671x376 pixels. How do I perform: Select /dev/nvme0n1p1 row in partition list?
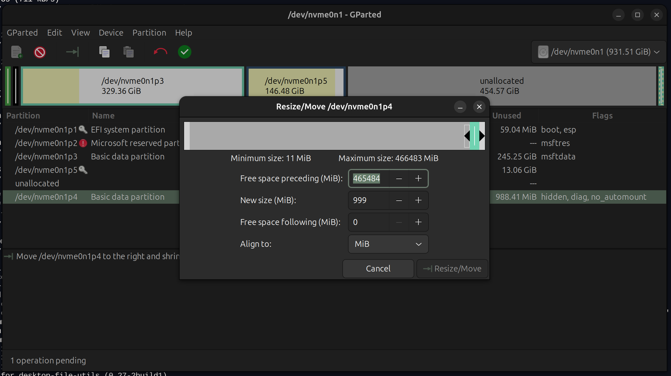click(91, 130)
